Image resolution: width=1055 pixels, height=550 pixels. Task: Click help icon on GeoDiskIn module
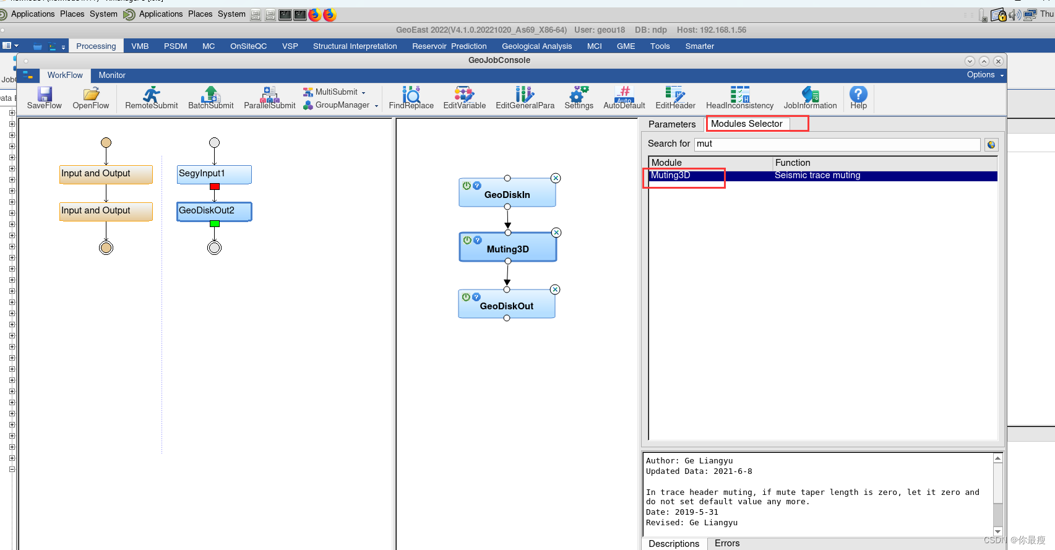(x=477, y=186)
